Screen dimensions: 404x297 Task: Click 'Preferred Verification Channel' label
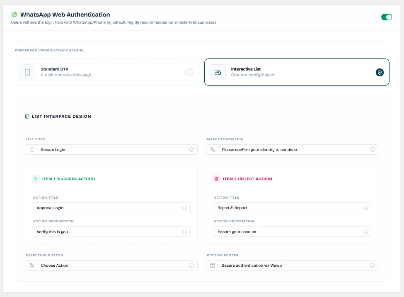[x=49, y=50]
